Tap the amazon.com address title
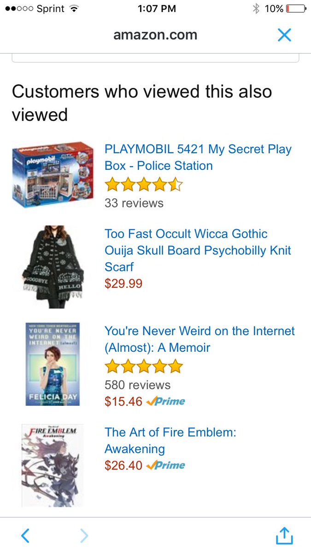 click(x=155, y=35)
